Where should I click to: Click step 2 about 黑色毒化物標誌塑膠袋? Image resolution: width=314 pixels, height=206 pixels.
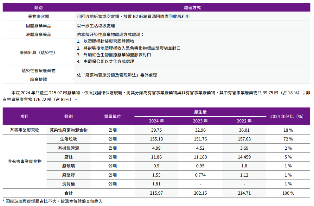[x=129, y=48]
